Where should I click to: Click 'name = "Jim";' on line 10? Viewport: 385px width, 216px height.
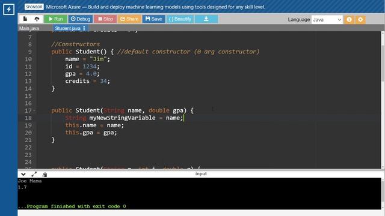pos(88,59)
